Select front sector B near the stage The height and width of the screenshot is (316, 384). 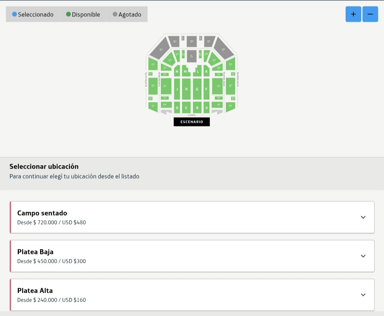click(197, 107)
